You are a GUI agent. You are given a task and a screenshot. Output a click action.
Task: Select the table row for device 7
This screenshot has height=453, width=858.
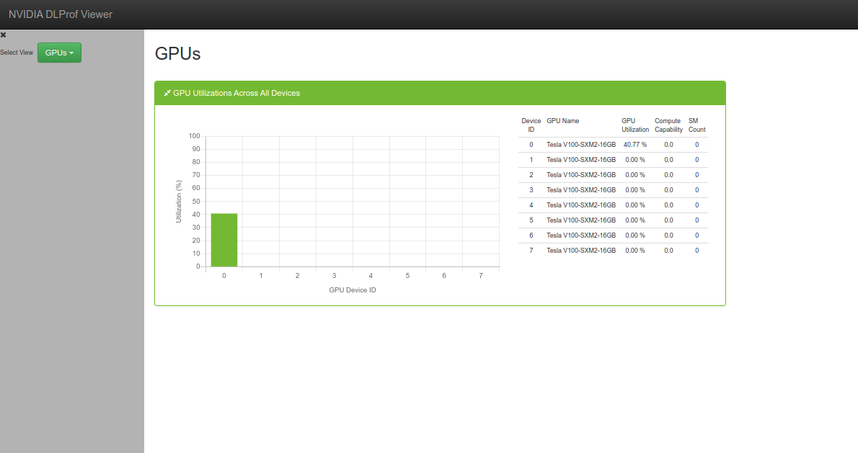[613, 251]
